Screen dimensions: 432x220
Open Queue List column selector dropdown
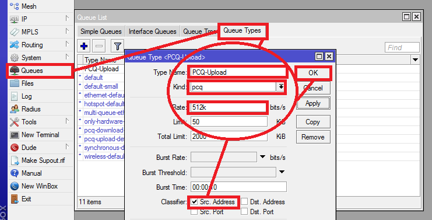415,60
